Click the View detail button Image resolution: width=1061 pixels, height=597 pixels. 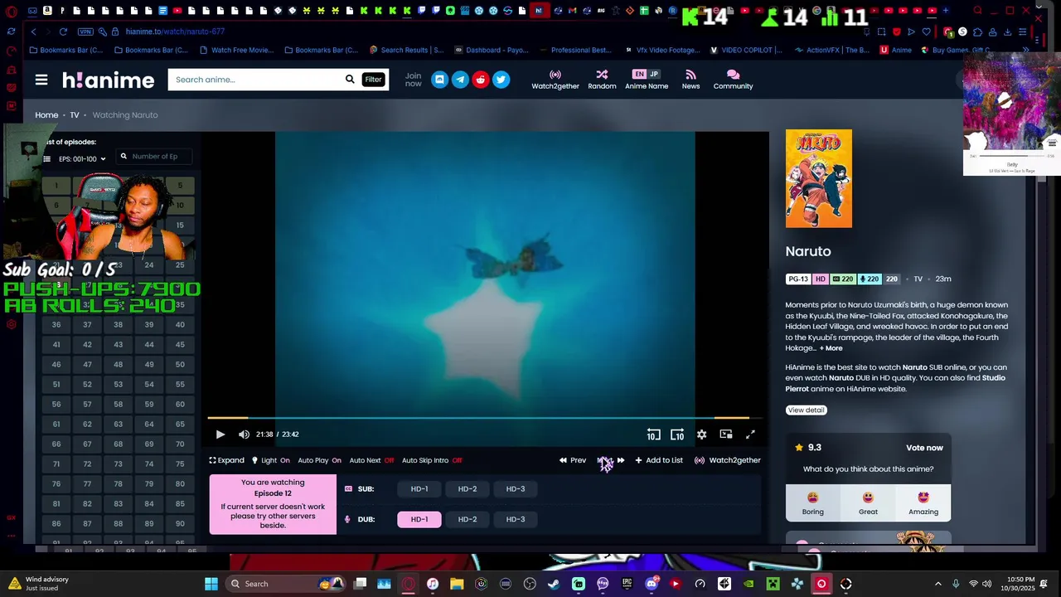pyautogui.click(x=806, y=410)
